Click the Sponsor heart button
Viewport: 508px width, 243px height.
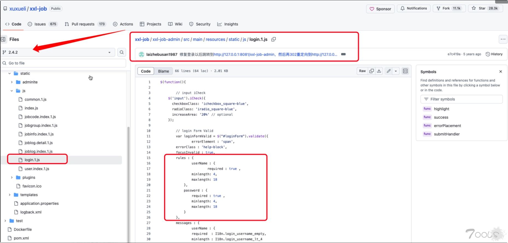click(380, 9)
